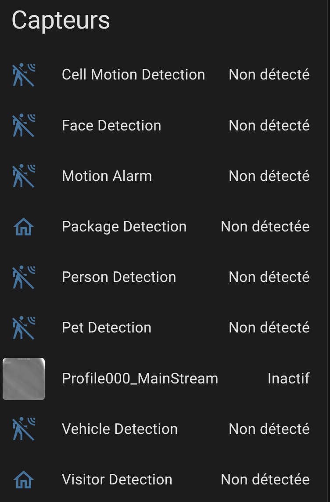
Task: Open Visitor Detection sensor details
Action: [x=117, y=480]
